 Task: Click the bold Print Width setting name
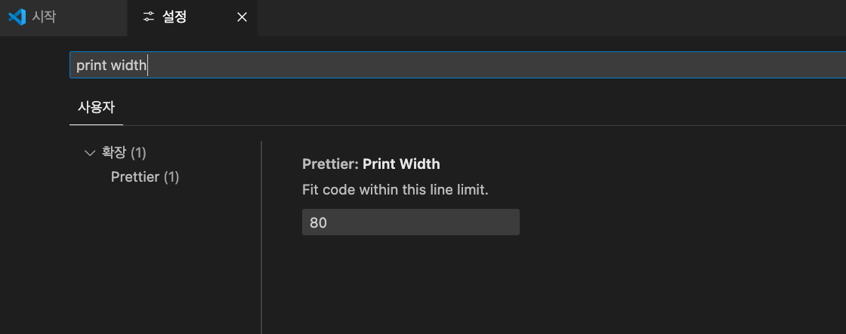click(401, 164)
